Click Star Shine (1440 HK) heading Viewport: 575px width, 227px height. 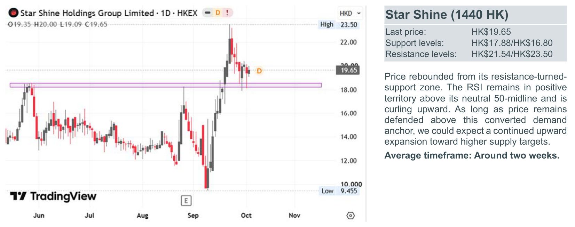click(x=447, y=15)
